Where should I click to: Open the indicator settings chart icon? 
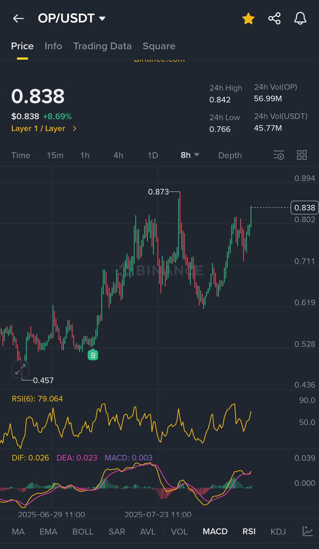point(308,531)
